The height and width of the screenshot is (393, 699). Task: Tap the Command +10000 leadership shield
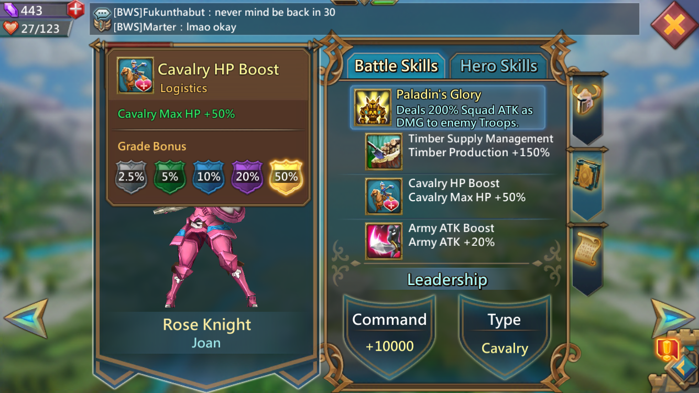pyautogui.click(x=389, y=333)
